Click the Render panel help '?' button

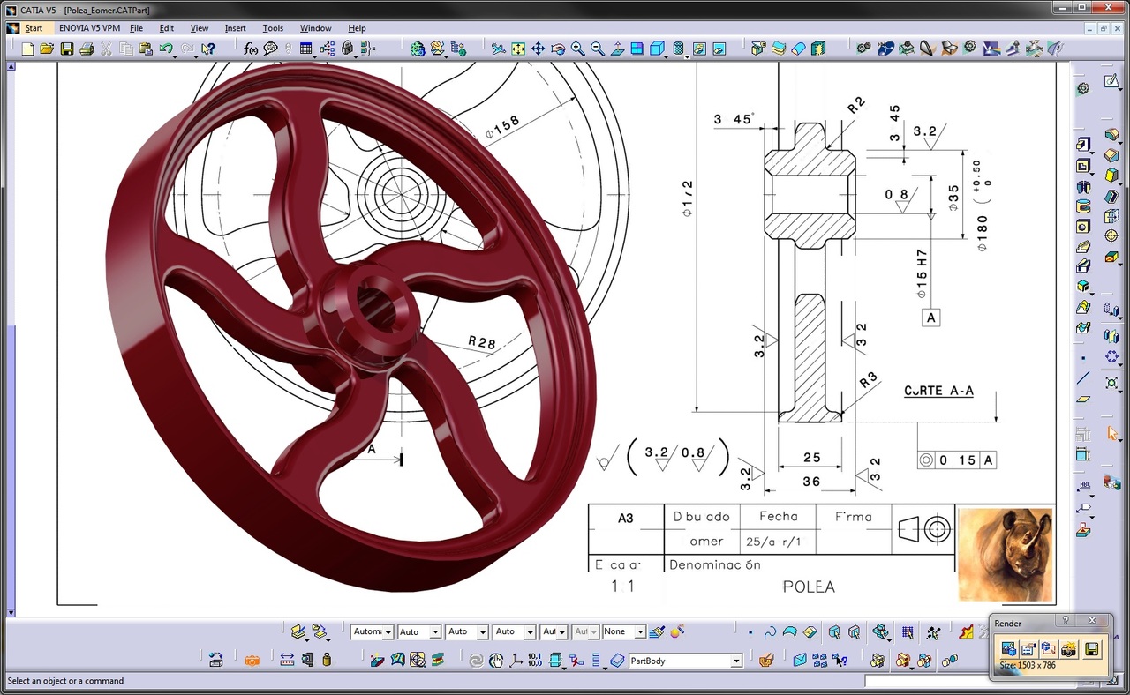pos(1066,621)
